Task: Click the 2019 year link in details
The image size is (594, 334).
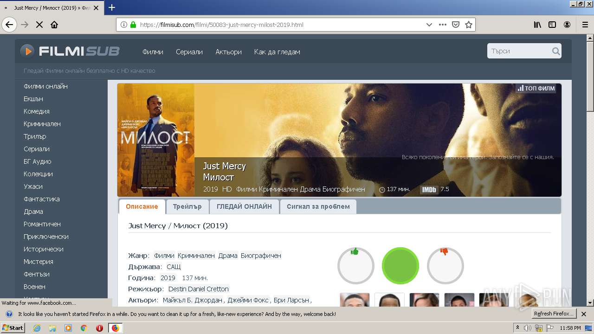Action: [168, 278]
